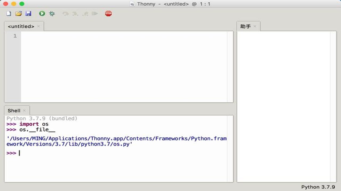
Task: Stop the backend with the red STOP icon
Action: pos(108,14)
